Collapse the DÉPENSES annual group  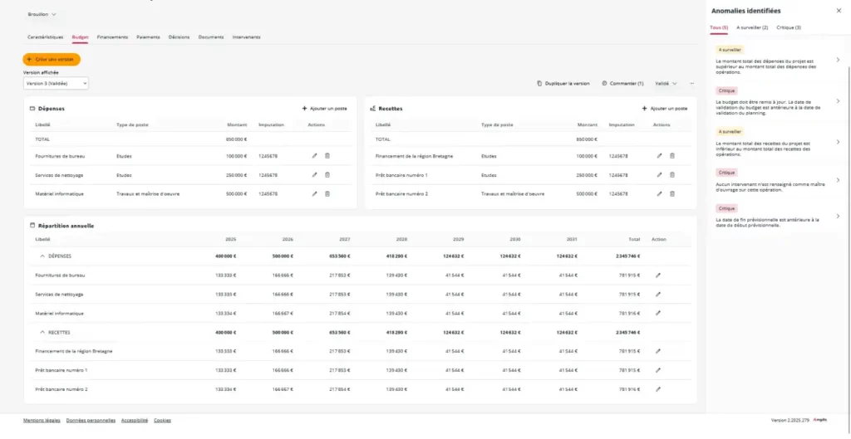[x=42, y=256]
